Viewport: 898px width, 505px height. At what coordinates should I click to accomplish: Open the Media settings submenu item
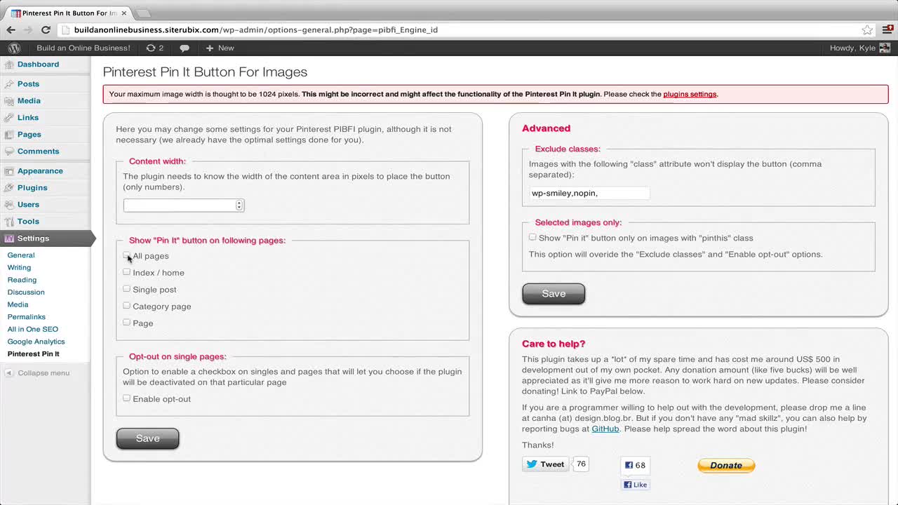(18, 304)
